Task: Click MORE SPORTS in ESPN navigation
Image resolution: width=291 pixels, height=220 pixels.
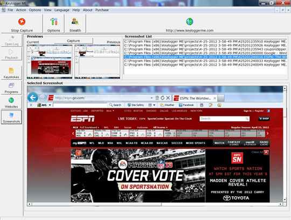Action: [x=196, y=143]
